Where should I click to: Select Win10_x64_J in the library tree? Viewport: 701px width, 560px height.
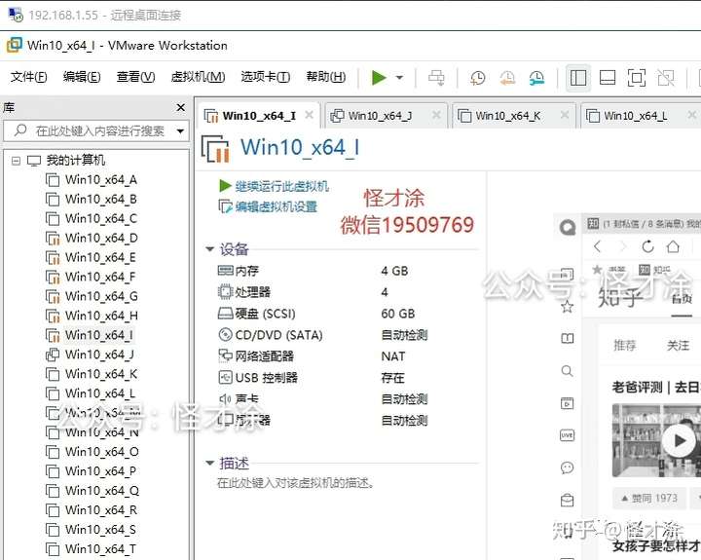99,355
